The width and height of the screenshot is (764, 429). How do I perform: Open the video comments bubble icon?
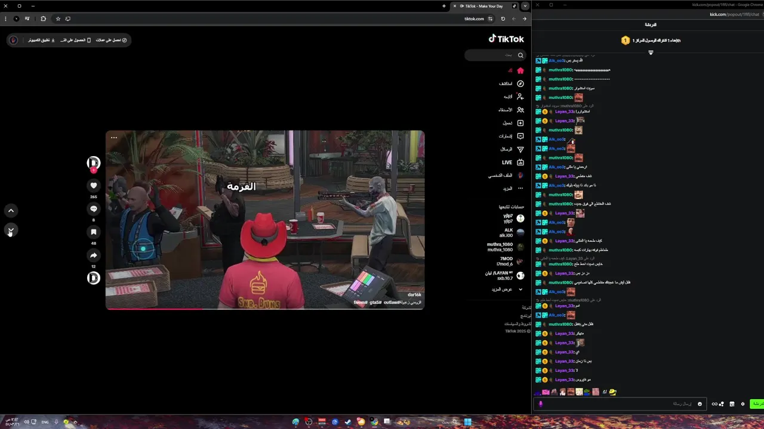point(94,209)
